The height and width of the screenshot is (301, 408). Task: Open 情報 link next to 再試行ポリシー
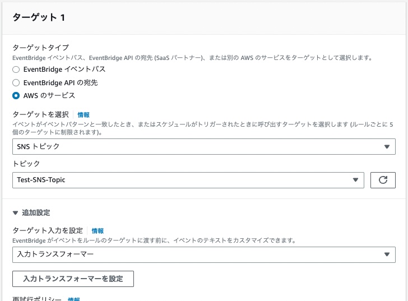coord(73,299)
